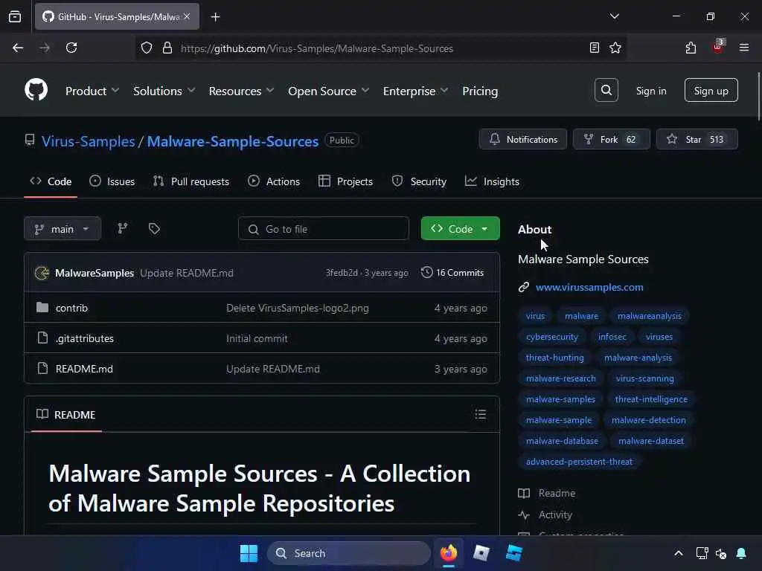This screenshot has height=571, width=762.
Task: Open a new tab with the plus icon
Action: (x=215, y=17)
